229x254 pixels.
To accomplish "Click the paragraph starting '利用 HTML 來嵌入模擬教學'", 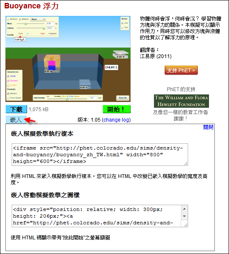I will 109,179.
